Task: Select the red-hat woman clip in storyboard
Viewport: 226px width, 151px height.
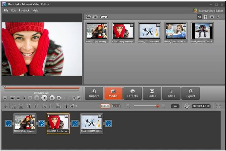Action: click(58, 123)
